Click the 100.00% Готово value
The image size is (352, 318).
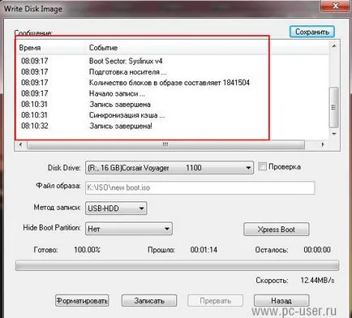[87, 249]
